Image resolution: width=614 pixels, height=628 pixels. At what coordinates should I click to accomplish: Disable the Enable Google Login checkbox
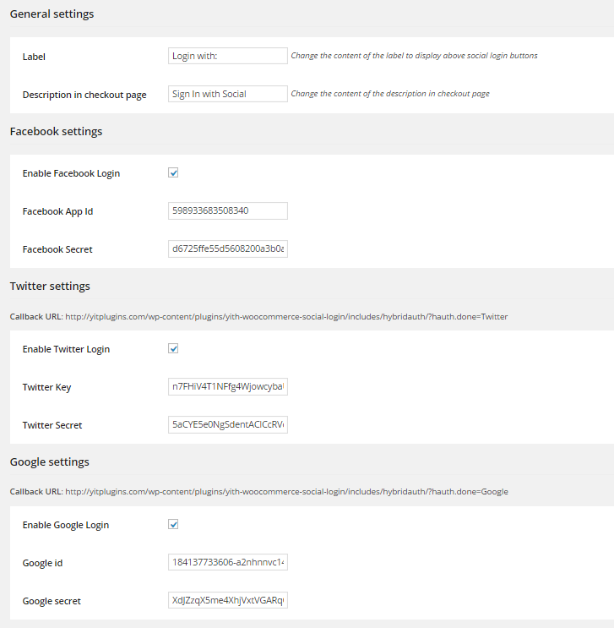tap(173, 524)
